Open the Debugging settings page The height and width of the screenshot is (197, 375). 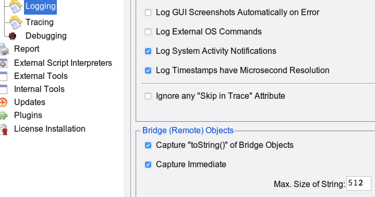[x=46, y=36]
